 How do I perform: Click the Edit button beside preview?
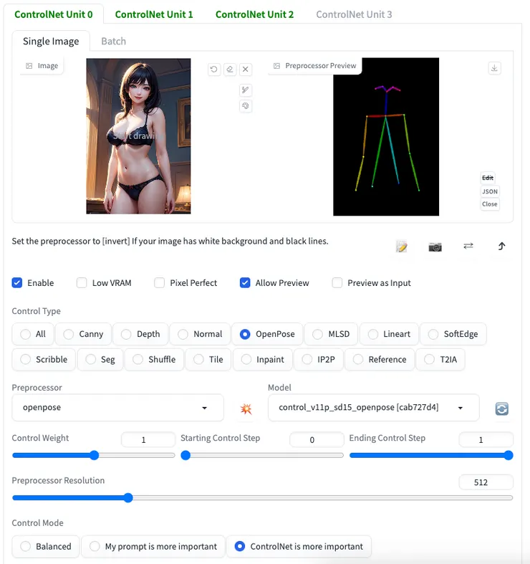click(488, 178)
